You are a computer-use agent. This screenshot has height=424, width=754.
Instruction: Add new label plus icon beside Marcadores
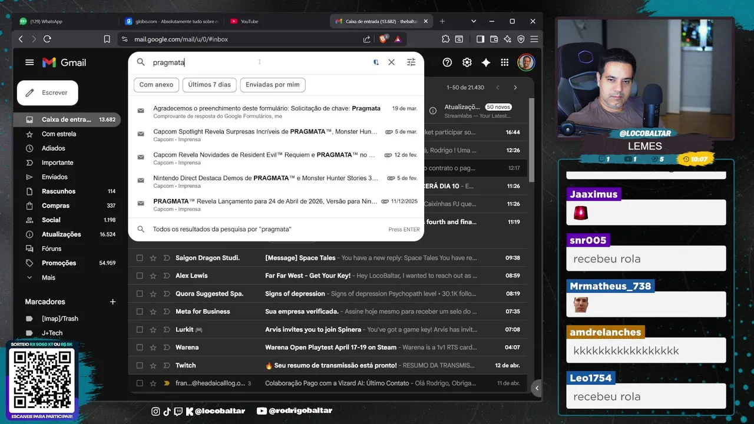pyautogui.click(x=113, y=302)
